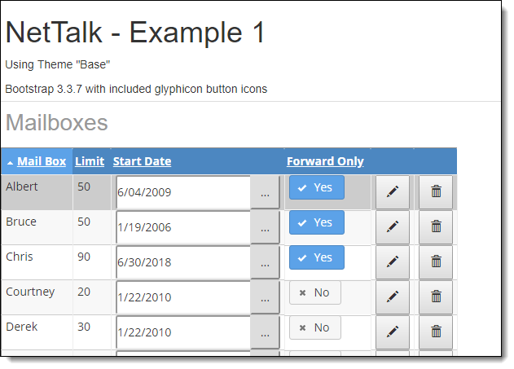This screenshot has width=514, height=369.
Task: Click the Start Date header link
Action: 142,161
